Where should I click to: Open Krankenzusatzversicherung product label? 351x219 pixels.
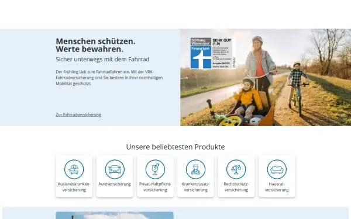[x=195, y=187]
